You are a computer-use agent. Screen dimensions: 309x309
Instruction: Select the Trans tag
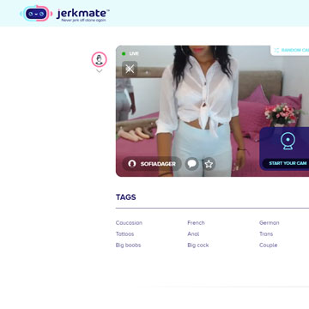click(266, 233)
